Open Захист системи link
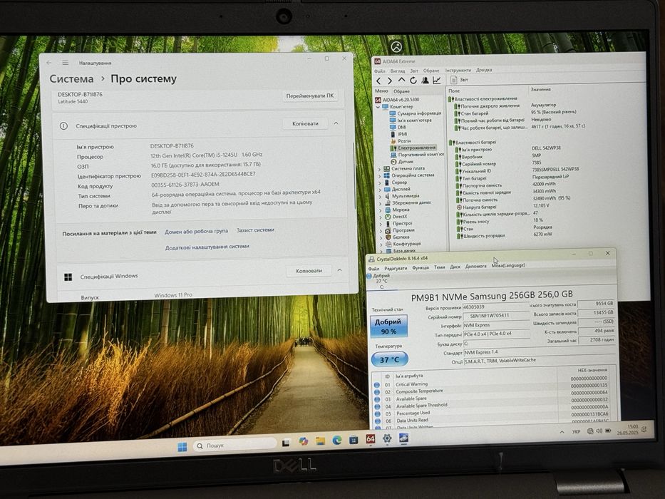This screenshot has width=665, height=499. coord(255,230)
